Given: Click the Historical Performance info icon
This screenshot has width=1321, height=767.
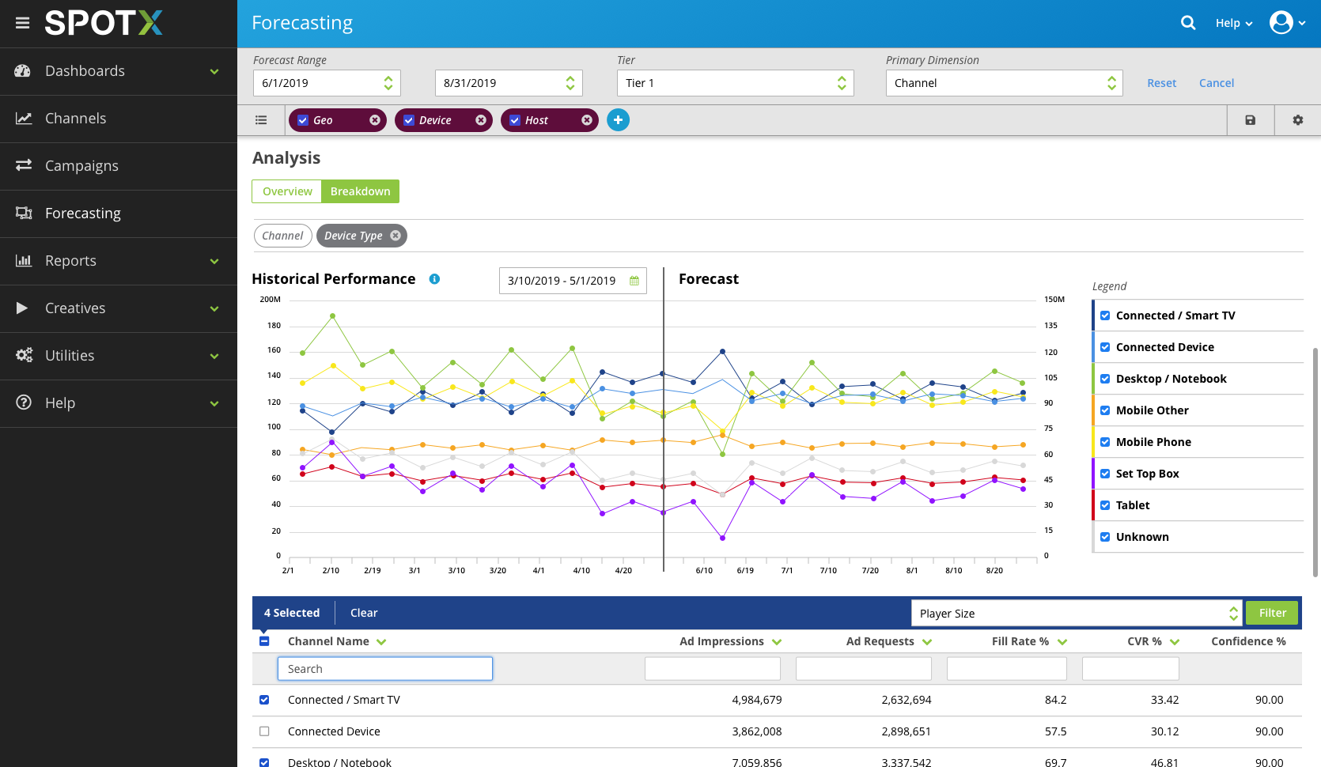Looking at the screenshot, I should point(434,279).
